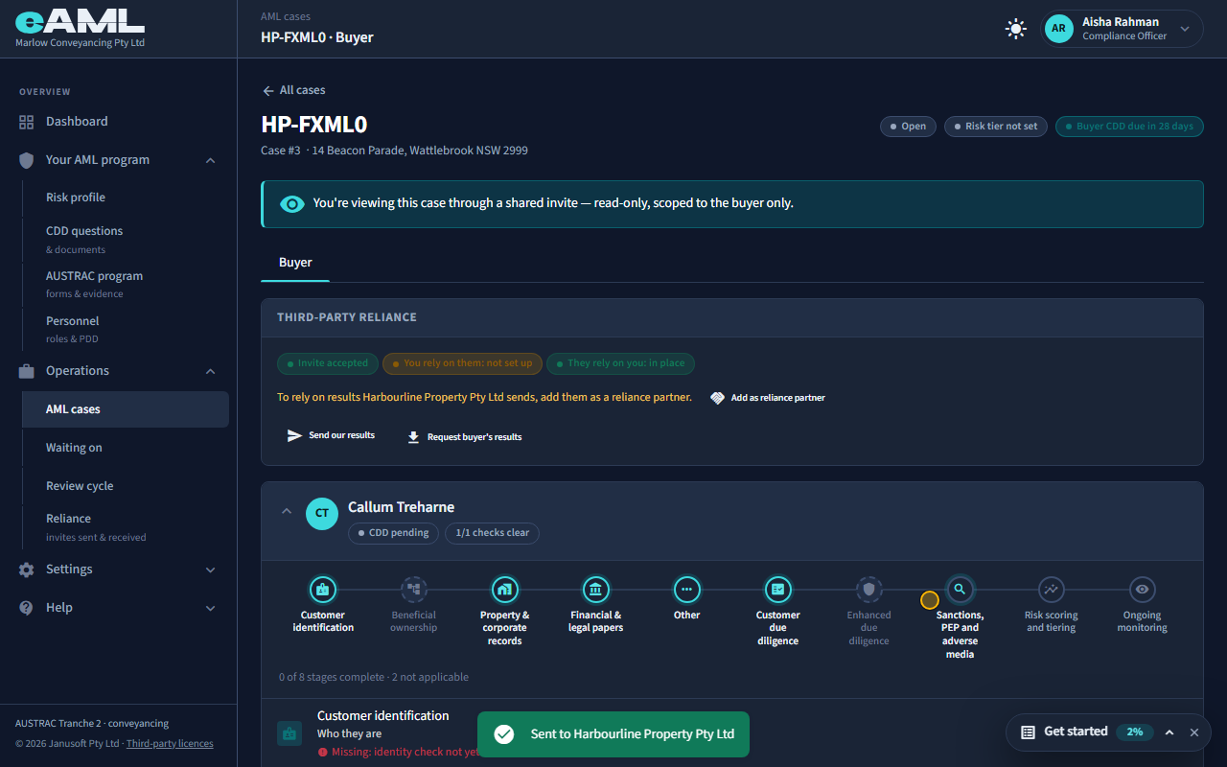Viewport: 1227px width, 767px height.
Task: Select the Beneficial ownership stage icon
Action: coord(414,589)
